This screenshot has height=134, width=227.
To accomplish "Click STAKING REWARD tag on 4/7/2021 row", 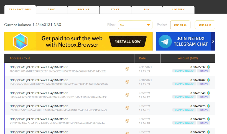I will pyautogui.click(x=184, y=123).
